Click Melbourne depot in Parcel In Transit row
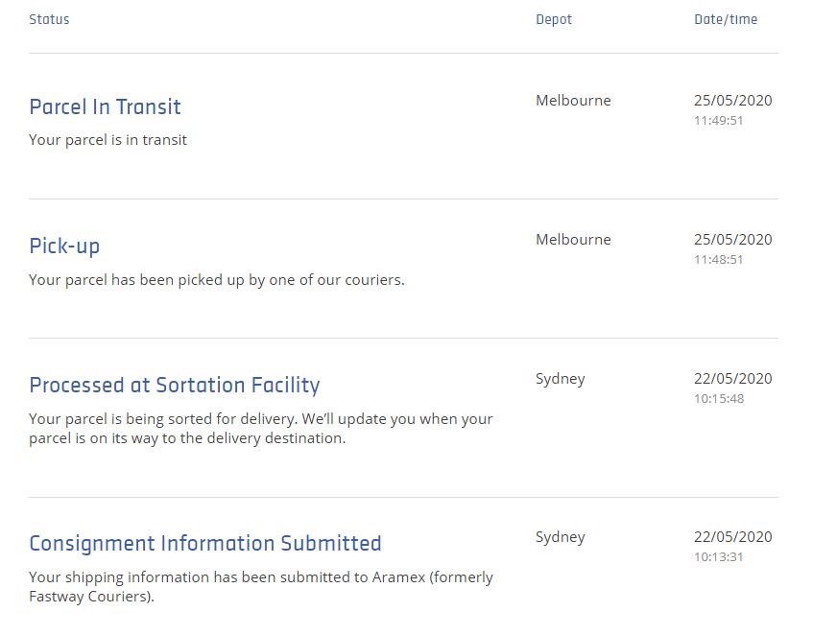 (573, 101)
